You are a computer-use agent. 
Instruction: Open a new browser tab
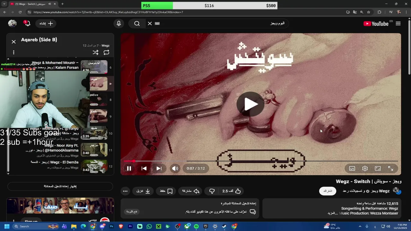[62, 4]
